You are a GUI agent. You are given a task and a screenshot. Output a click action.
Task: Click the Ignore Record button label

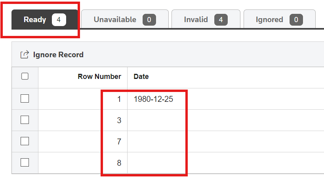pos(58,55)
